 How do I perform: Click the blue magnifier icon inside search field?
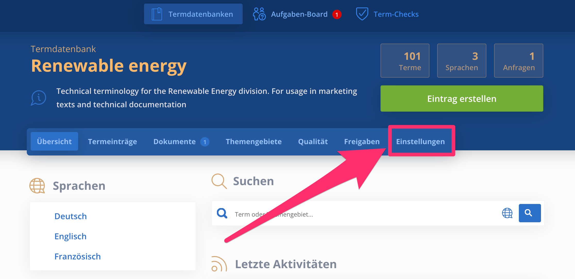pos(222,213)
